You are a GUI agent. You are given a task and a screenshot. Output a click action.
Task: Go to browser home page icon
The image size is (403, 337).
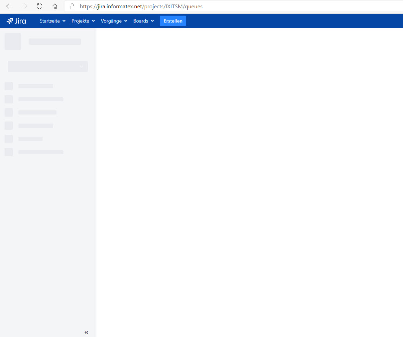click(x=55, y=7)
